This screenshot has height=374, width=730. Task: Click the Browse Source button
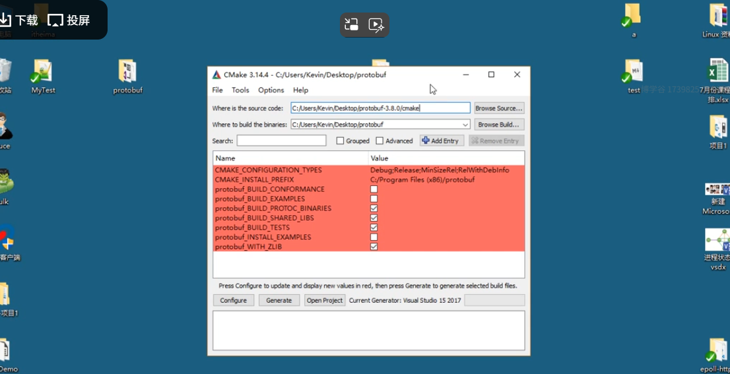click(499, 108)
